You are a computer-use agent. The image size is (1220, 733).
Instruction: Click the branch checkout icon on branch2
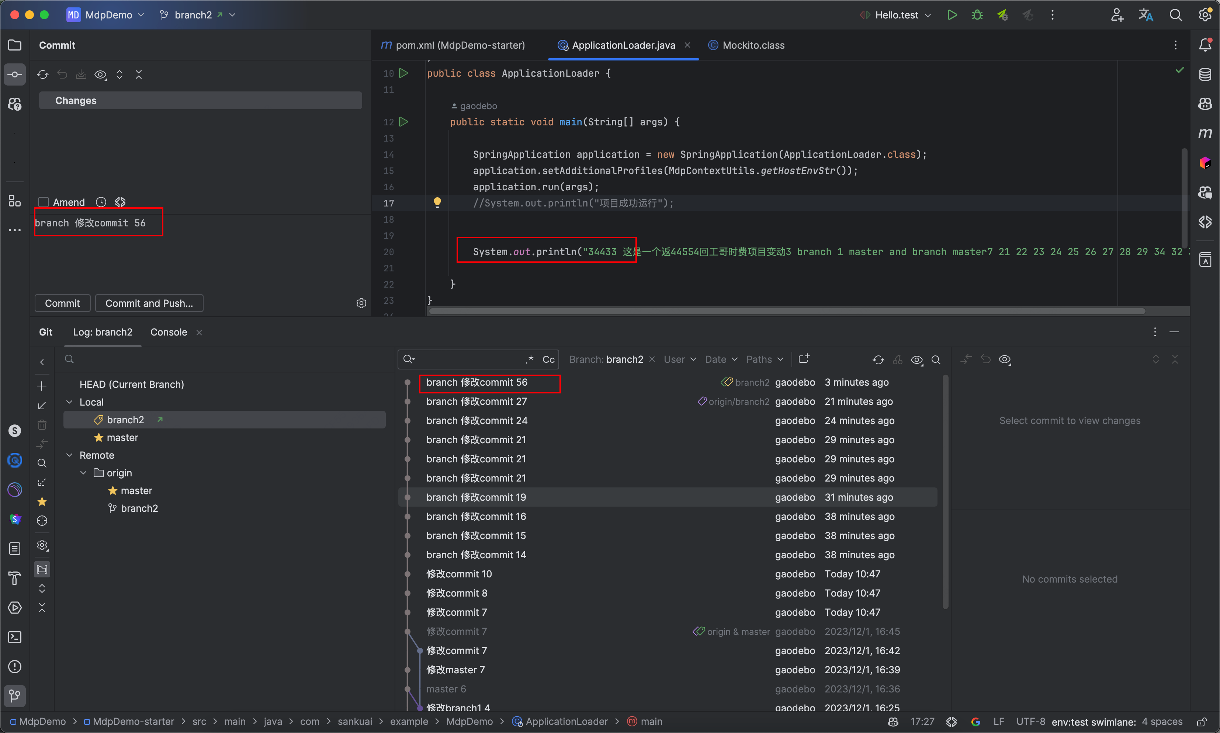coord(159,420)
